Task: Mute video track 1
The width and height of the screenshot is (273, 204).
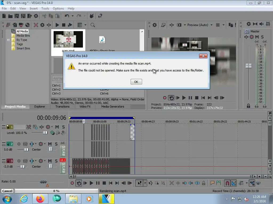Action: tap(57, 127)
